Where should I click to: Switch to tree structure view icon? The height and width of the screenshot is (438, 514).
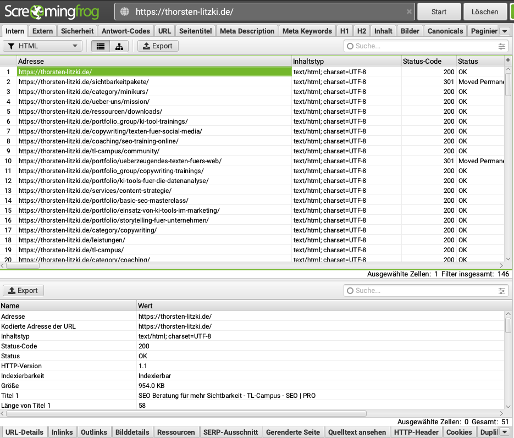pyautogui.click(x=119, y=46)
